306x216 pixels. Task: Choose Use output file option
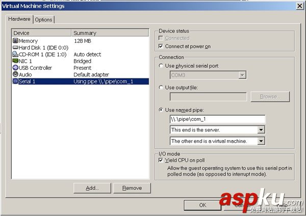[x=162, y=88]
